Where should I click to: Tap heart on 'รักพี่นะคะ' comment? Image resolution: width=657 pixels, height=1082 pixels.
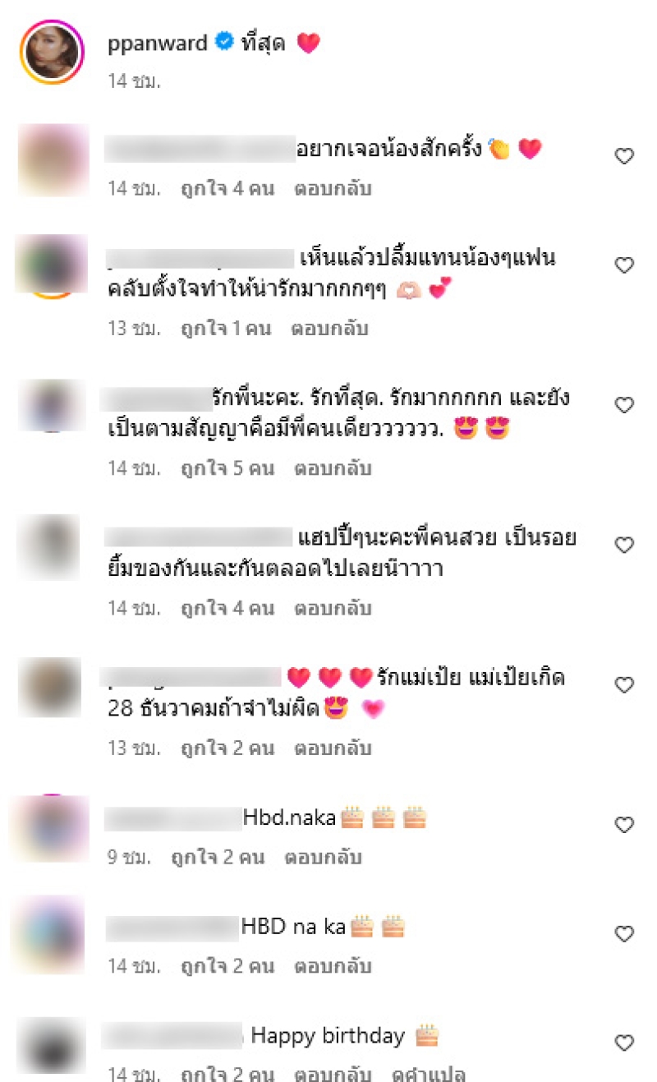click(x=625, y=405)
